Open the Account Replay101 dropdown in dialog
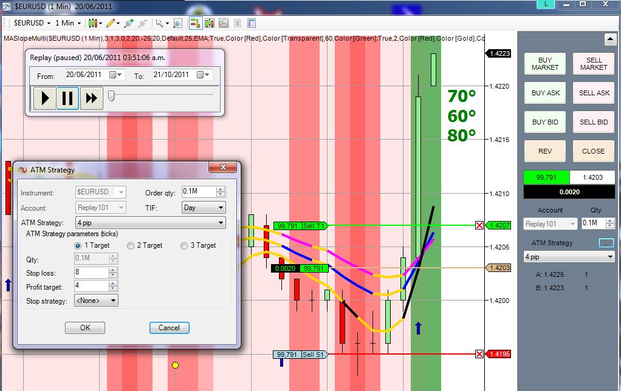Viewport: 621px width, 391px height. click(x=101, y=208)
